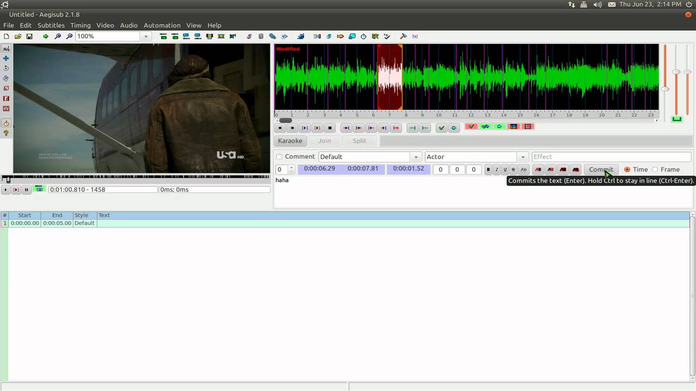This screenshot has width=696, height=391.
Task: Open the system volume indicator
Action: tap(598, 4)
